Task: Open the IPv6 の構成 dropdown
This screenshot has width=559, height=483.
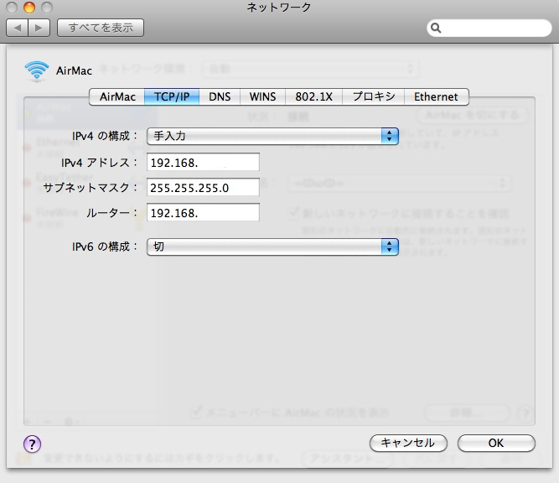Action: [272, 247]
